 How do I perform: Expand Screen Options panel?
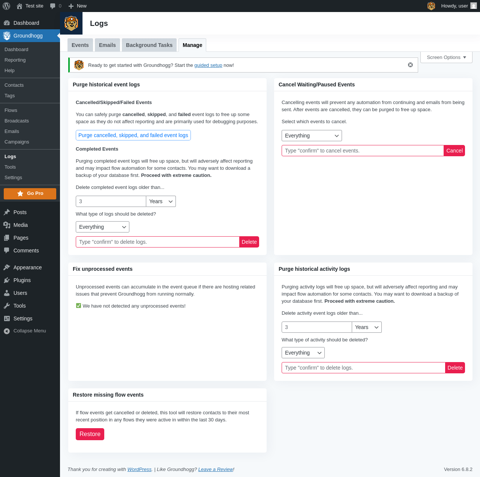coord(446,57)
